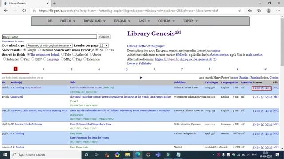Search in the Series field
This screenshot has height=159, width=284.
click(x=91, y=54)
